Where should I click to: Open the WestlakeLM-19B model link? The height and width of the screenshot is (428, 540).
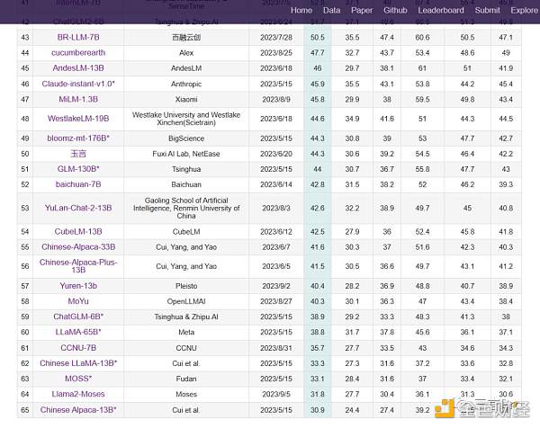(78, 119)
